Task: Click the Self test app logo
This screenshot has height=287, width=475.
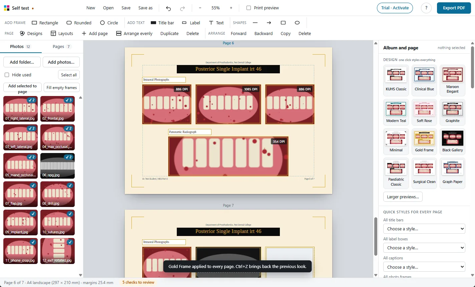Action: point(7,8)
